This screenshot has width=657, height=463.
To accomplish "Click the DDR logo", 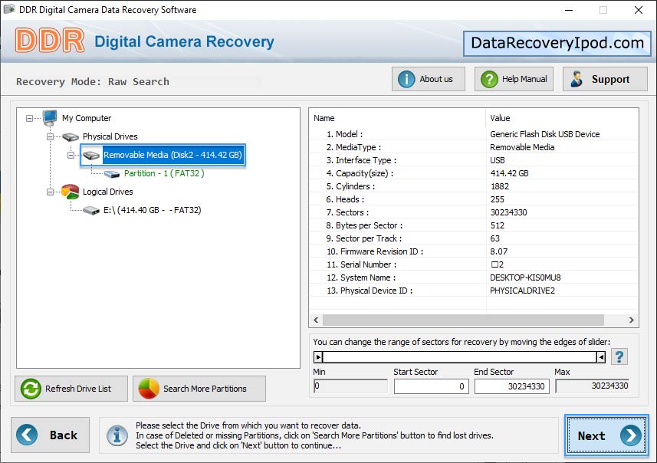I will [x=50, y=41].
